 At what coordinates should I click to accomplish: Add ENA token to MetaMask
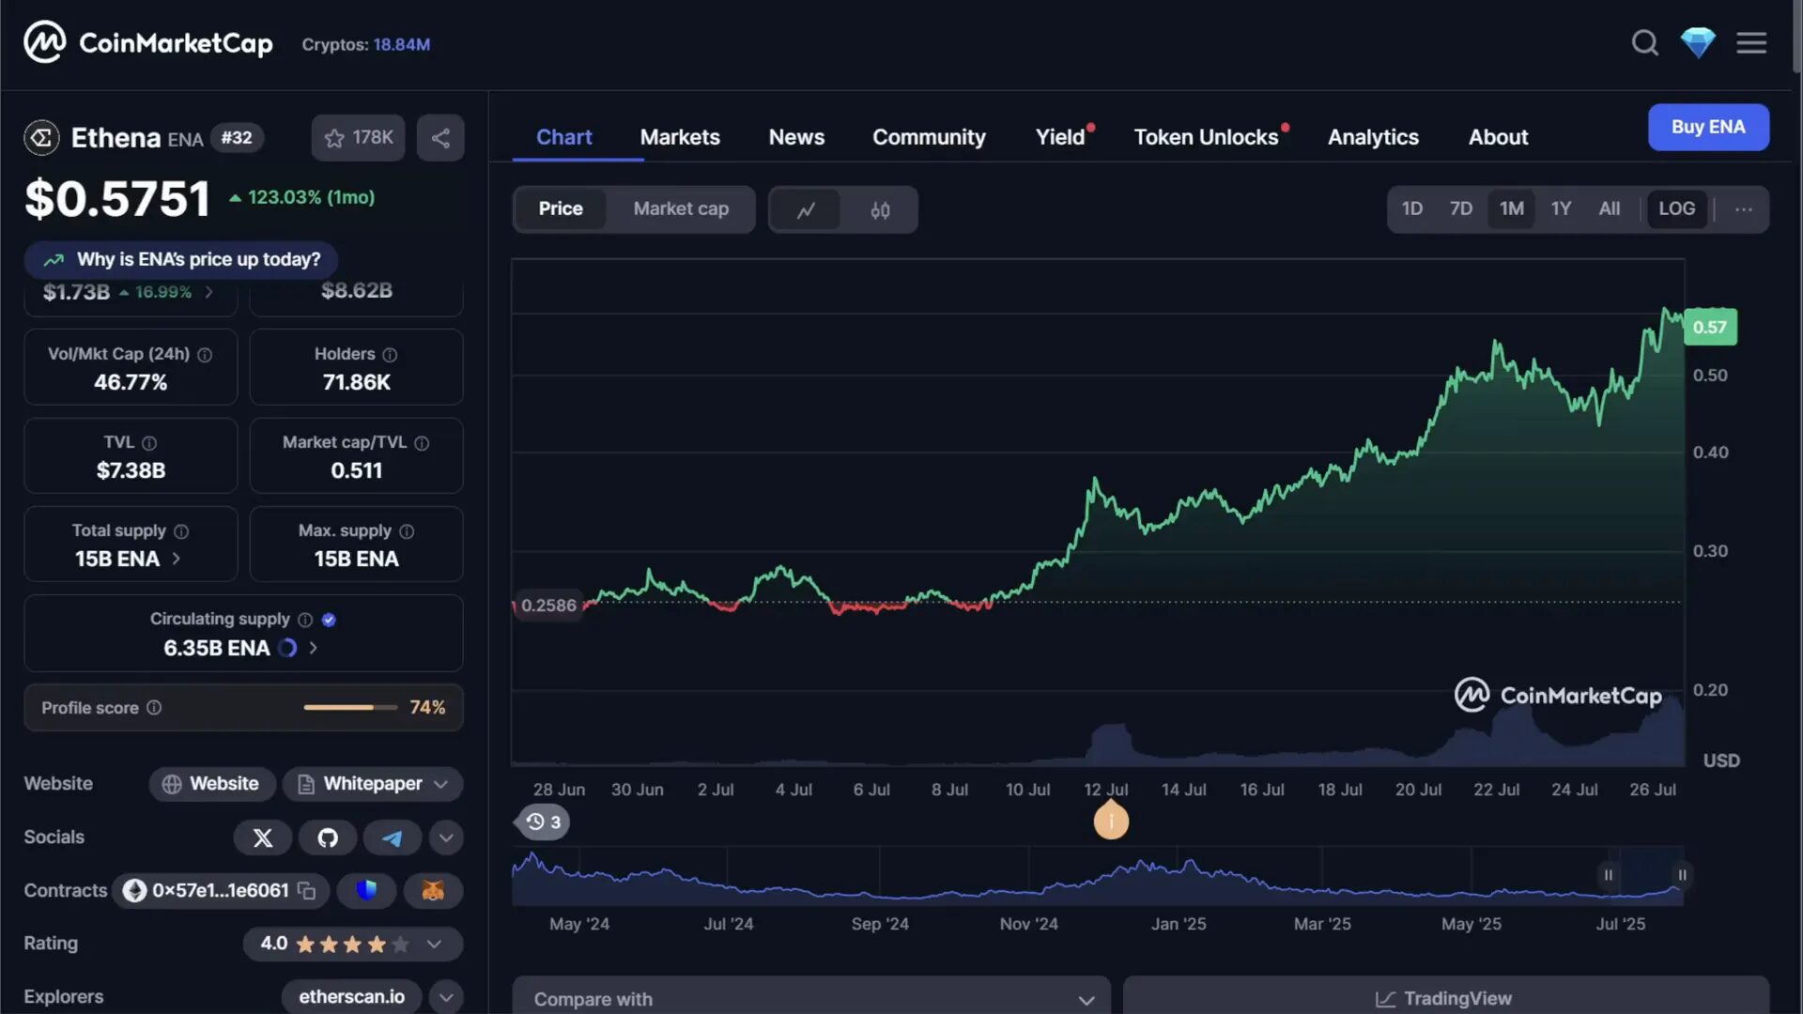(433, 891)
